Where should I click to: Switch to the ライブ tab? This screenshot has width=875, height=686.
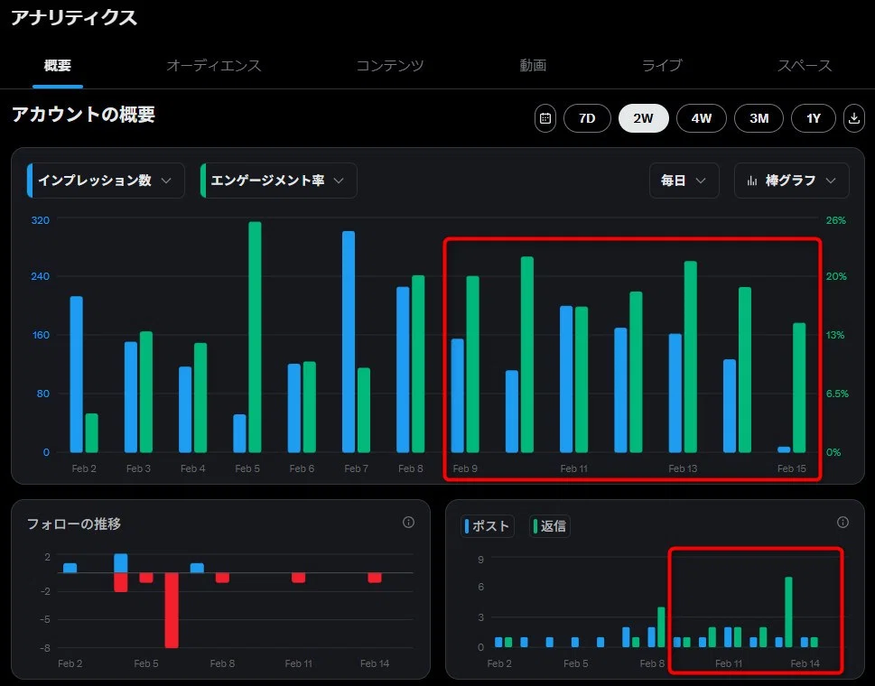(x=662, y=65)
